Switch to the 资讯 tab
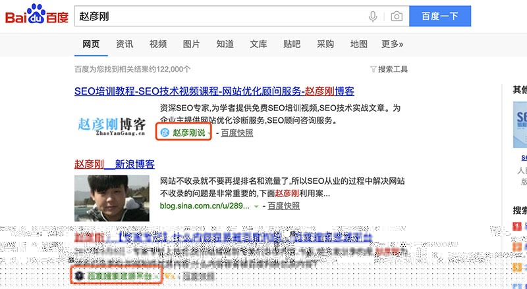This screenshot has width=527, height=289. 125,44
